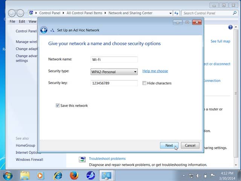Click the Network name text field
This screenshot has height=181, width=241.
click(x=114, y=59)
